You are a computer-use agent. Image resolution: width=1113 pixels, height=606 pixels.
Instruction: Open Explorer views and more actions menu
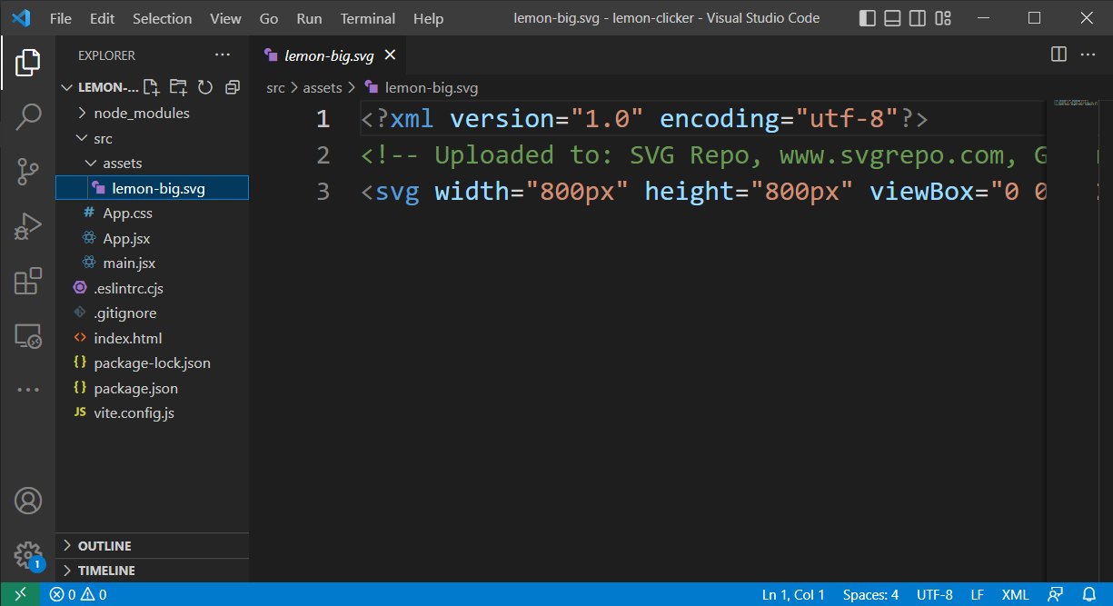coord(223,55)
